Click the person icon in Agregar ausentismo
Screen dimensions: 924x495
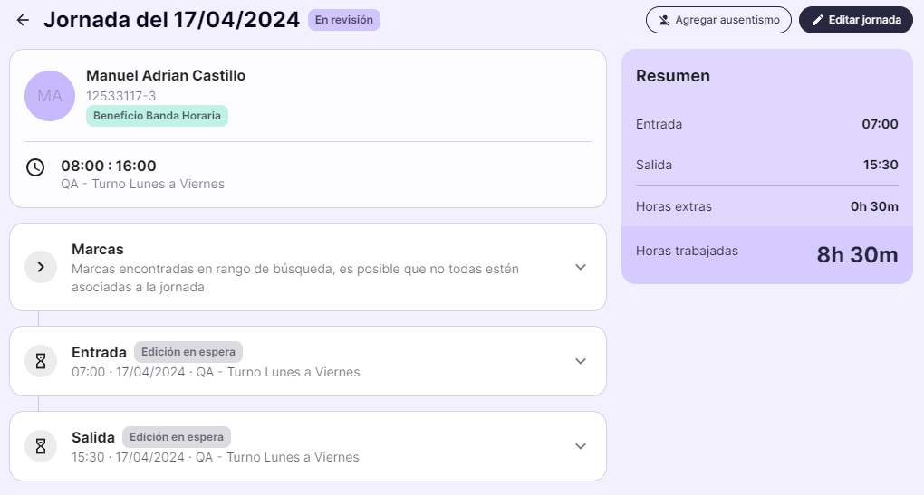(664, 20)
